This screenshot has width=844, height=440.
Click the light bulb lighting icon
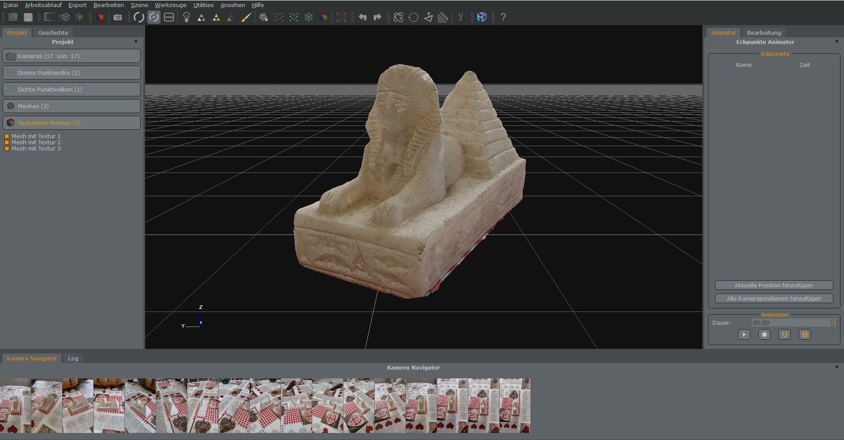(x=186, y=18)
